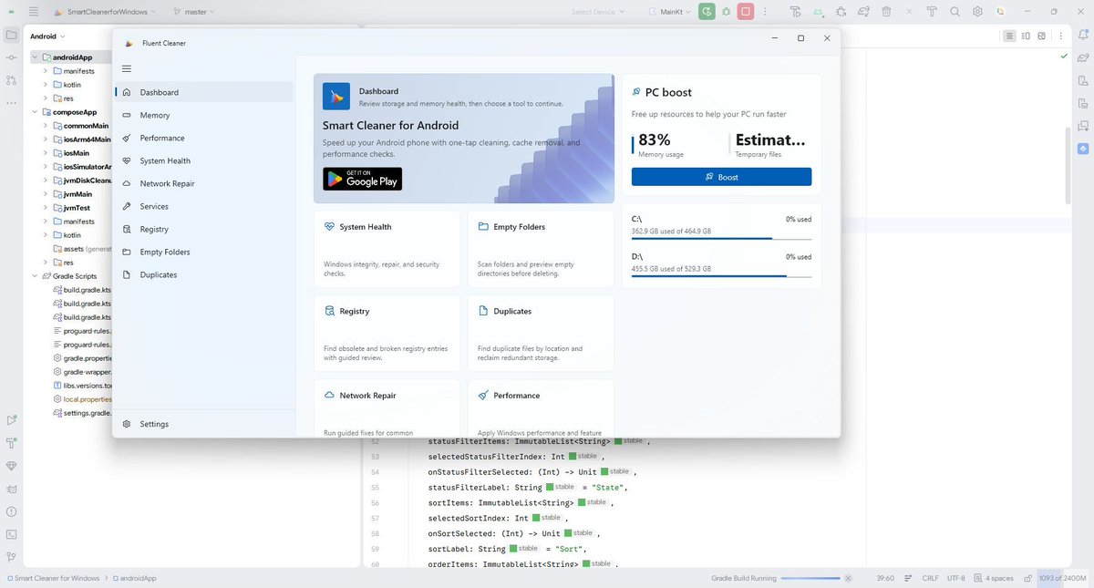Open Pull Requests tool window icon
Viewport: 1094px width, 588px height.
coord(11,80)
